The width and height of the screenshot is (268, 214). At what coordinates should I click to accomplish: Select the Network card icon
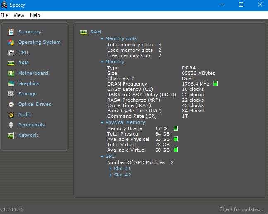point(11,135)
